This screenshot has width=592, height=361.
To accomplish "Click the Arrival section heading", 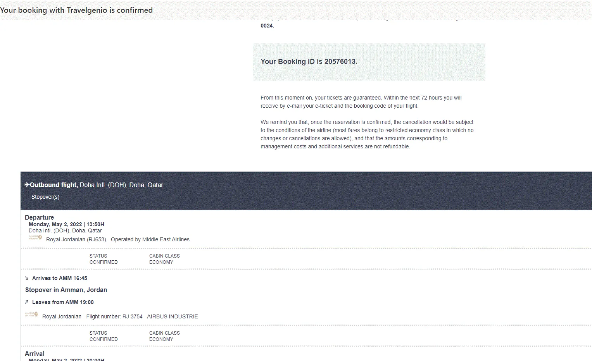I will coord(35,354).
